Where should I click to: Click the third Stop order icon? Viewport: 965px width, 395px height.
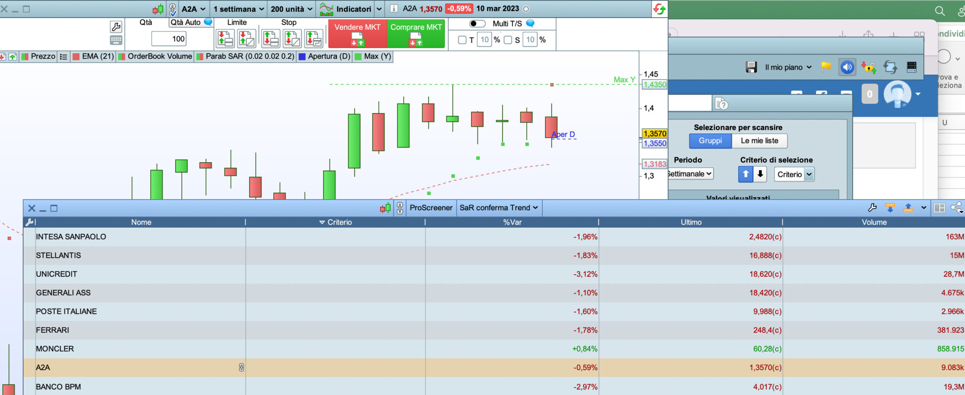click(x=314, y=39)
